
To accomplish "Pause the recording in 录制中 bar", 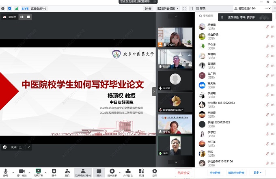I will (x=22, y=17).
